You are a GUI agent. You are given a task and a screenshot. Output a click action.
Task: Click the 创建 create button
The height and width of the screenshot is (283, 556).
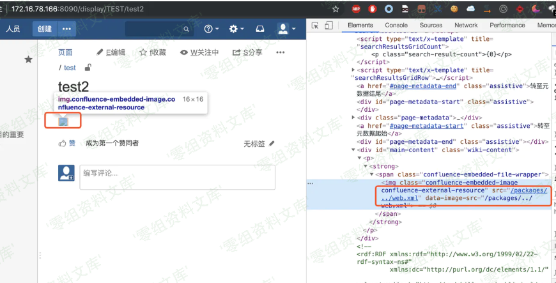click(45, 29)
